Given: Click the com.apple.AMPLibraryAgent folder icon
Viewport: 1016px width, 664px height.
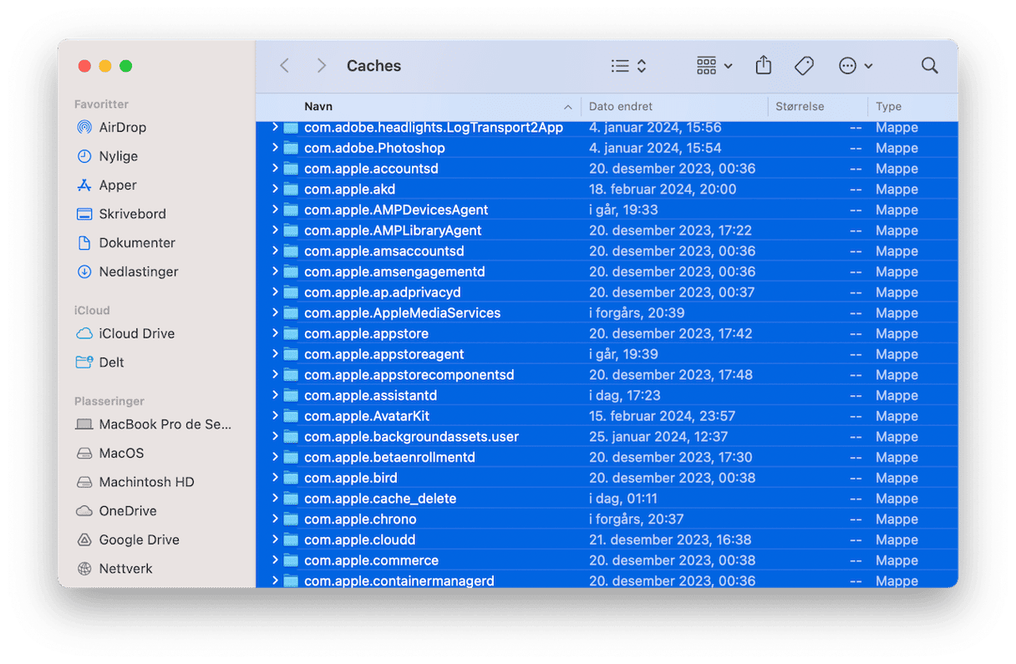Looking at the screenshot, I should (291, 231).
